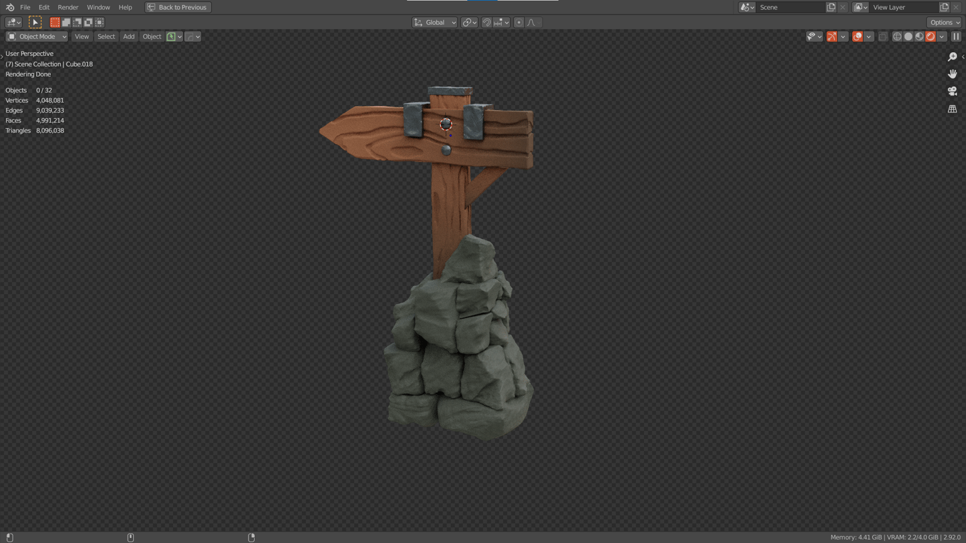Choose Extend existing selection mode icon
Image resolution: width=966 pixels, height=543 pixels.
66,22
